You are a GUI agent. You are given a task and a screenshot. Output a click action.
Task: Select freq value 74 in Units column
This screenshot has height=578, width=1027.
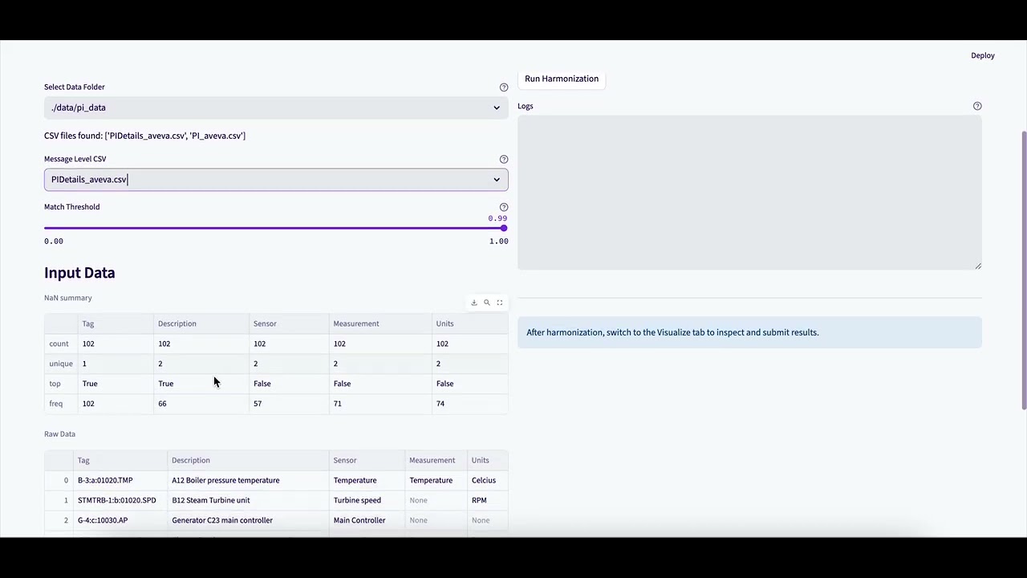470,404
